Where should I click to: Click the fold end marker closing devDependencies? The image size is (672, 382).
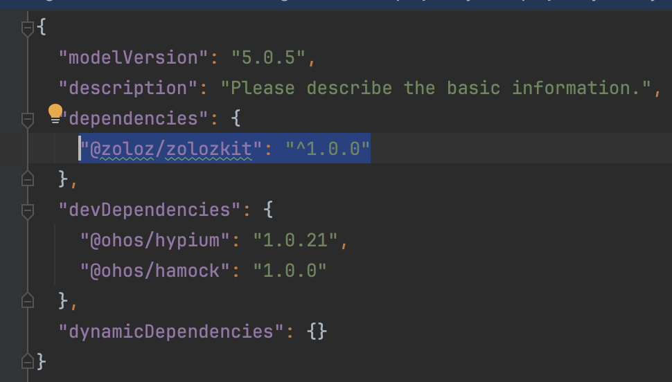pos(28,301)
